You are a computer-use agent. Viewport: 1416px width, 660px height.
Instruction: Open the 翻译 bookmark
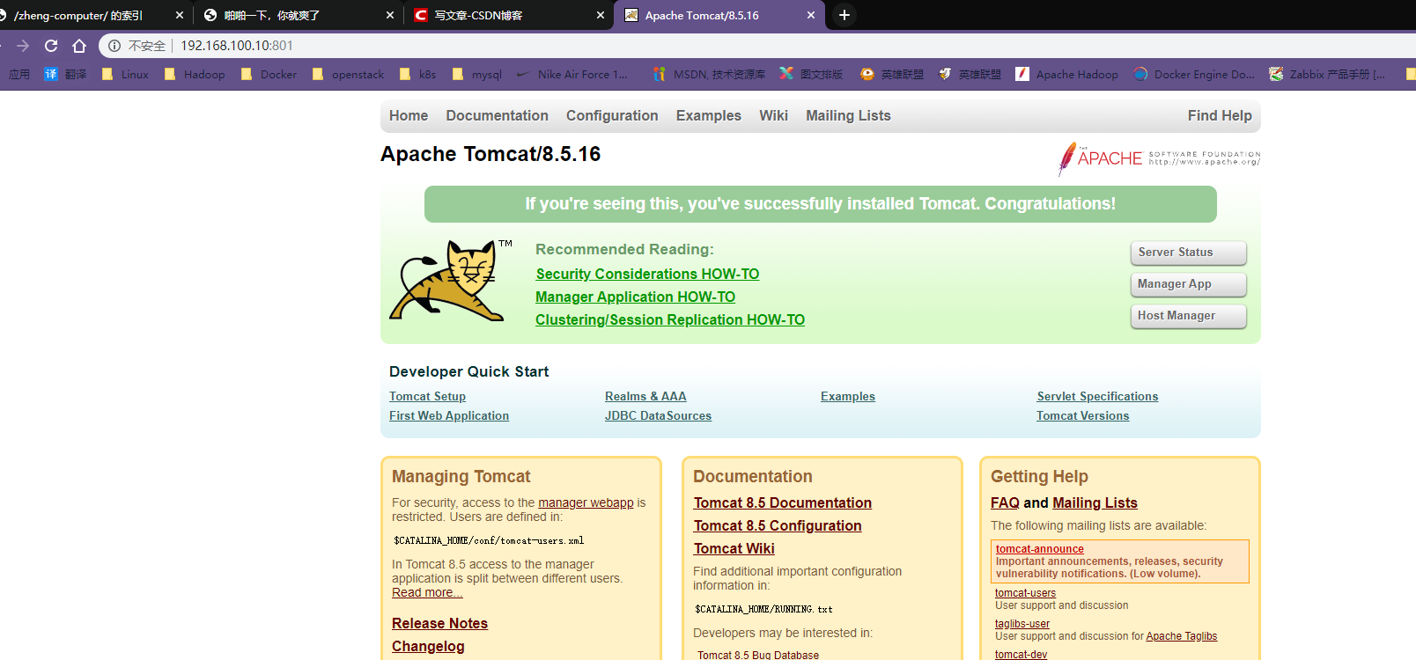point(65,74)
